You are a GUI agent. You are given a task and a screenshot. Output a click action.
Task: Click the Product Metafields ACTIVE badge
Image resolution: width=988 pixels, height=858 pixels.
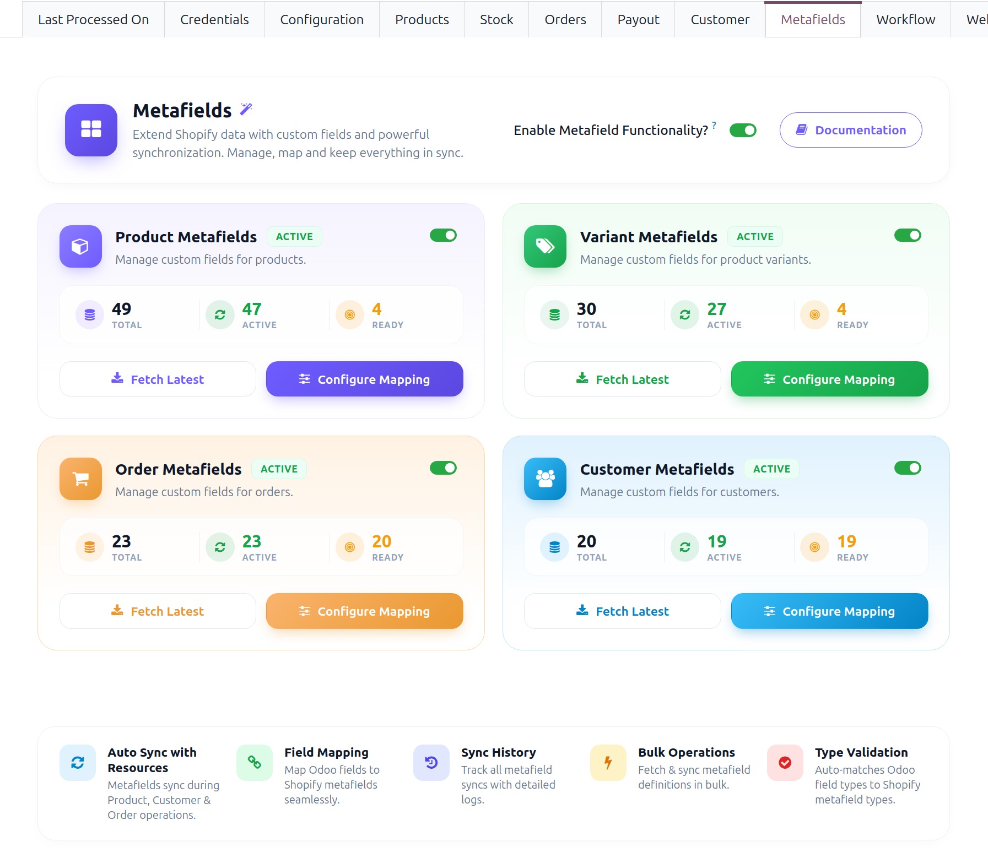[x=294, y=236]
